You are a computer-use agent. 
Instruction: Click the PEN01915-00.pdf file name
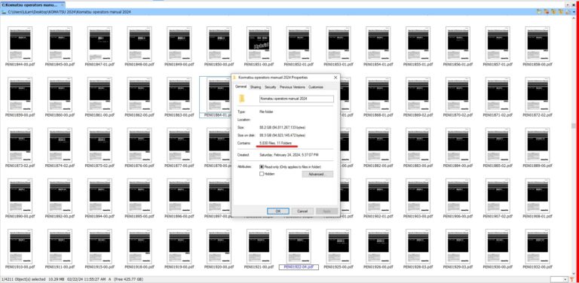(100, 266)
